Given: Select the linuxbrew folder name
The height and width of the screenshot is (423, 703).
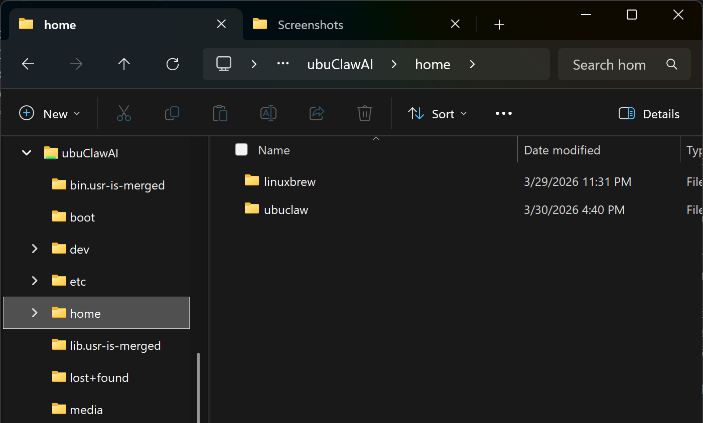Looking at the screenshot, I should pos(290,181).
